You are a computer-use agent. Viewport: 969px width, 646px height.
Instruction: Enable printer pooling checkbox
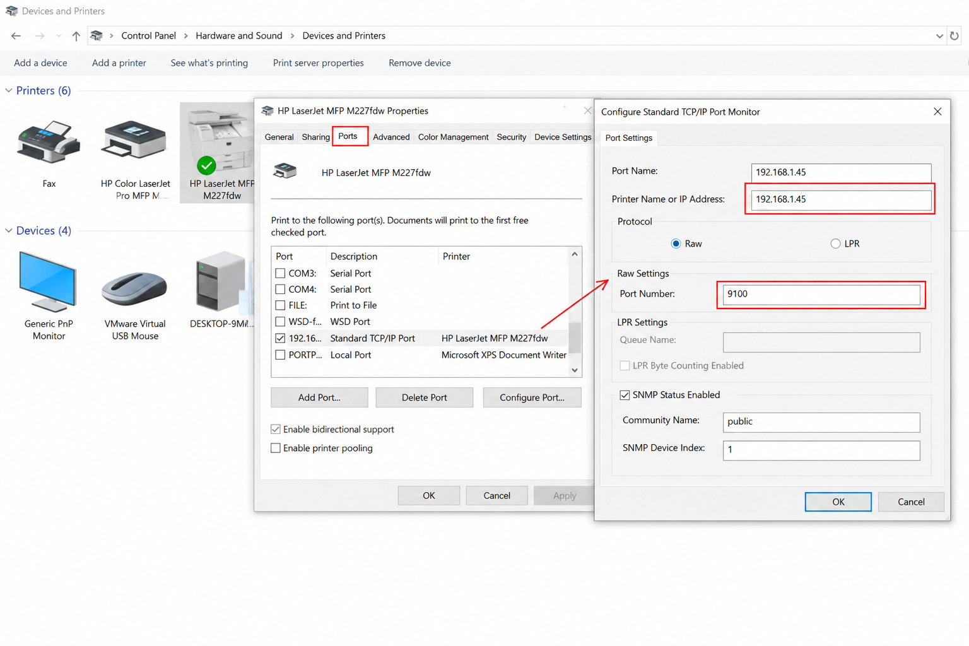click(276, 448)
